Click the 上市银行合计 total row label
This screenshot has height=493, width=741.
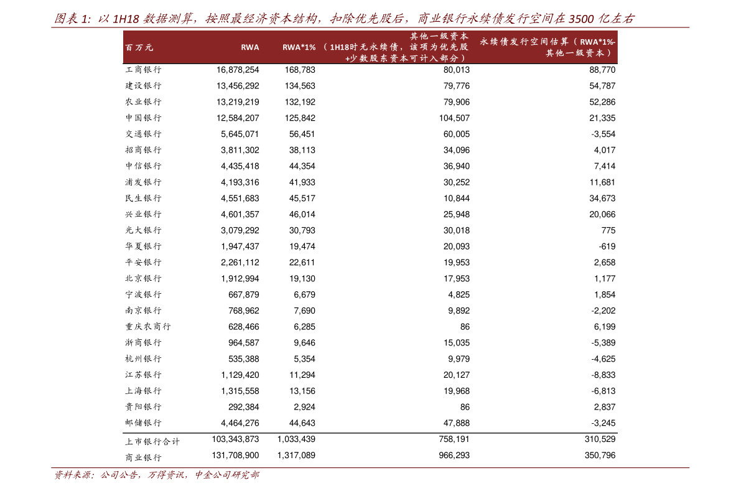[x=152, y=441]
